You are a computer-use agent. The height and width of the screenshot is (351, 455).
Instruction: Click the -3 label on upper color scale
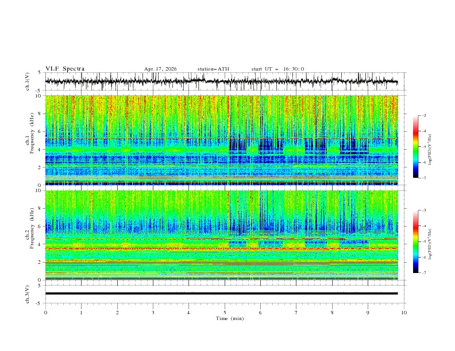click(x=424, y=115)
